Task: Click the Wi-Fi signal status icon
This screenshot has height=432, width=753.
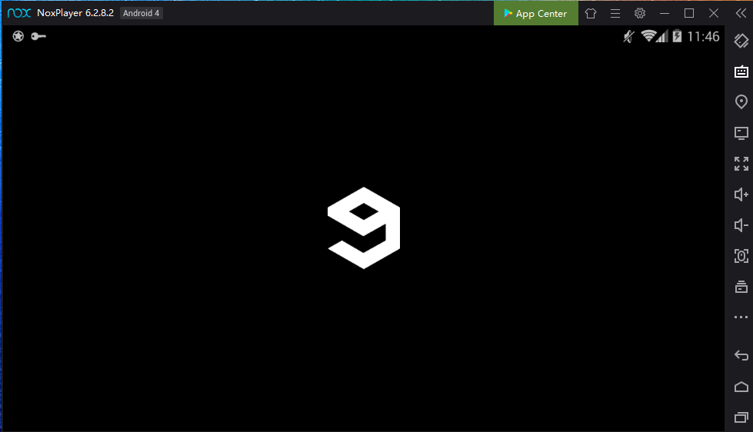Action: pos(649,36)
